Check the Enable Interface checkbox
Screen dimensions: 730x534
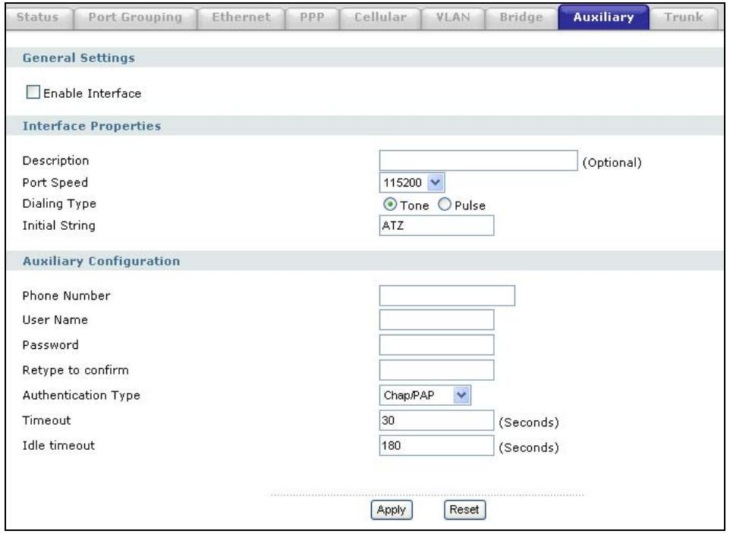pos(33,93)
